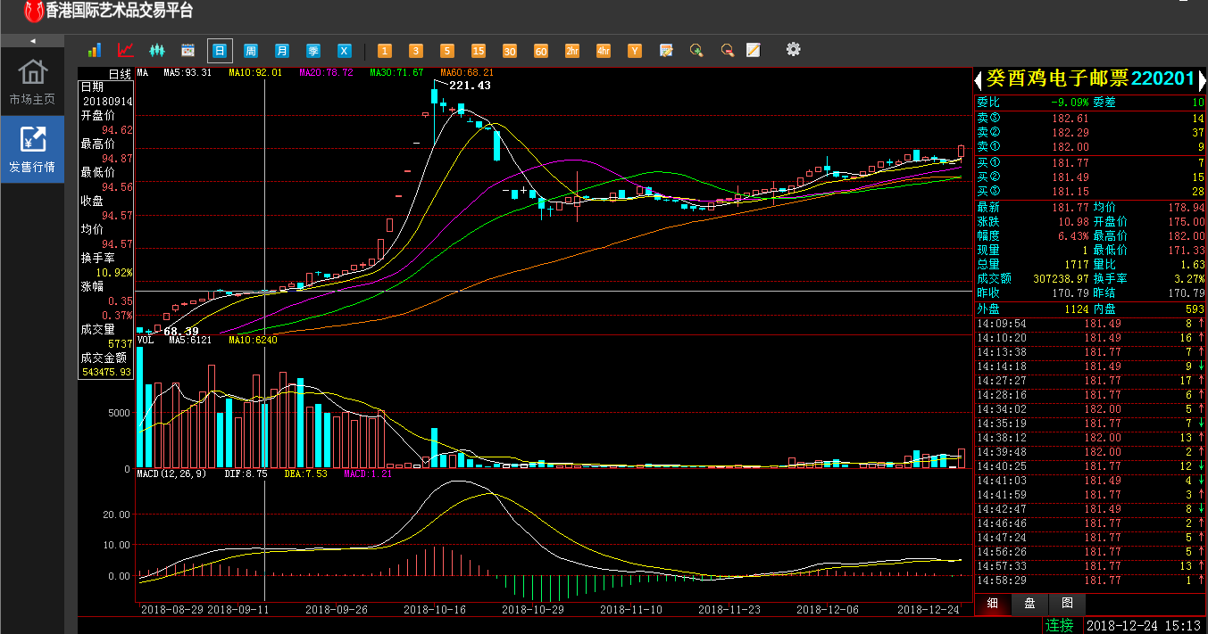Click the platform logo at top left
The width and height of the screenshot is (1208, 634).
(x=33, y=11)
